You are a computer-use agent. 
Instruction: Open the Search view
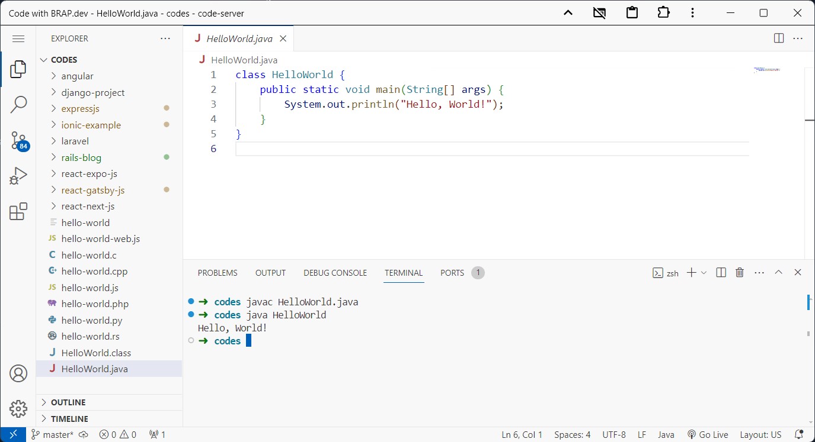click(x=18, y=104)
